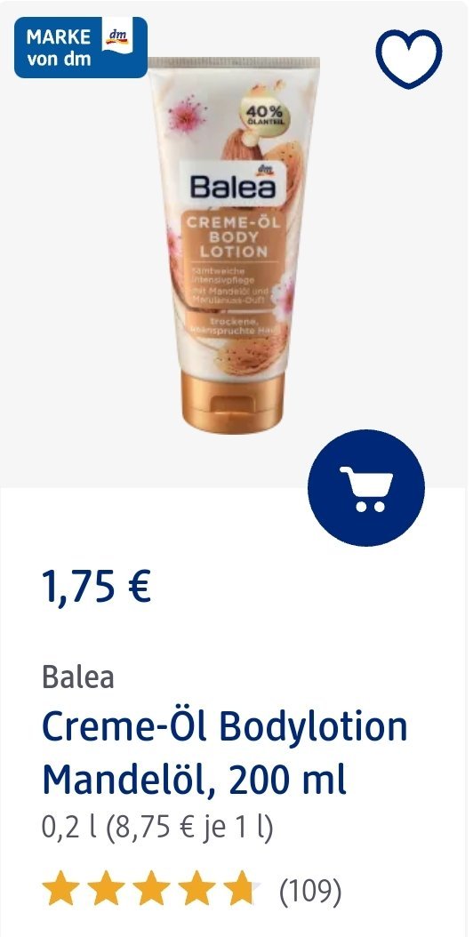
Task: Click the 40% Ölanteil badge on tube
Action: click(264, 114)
